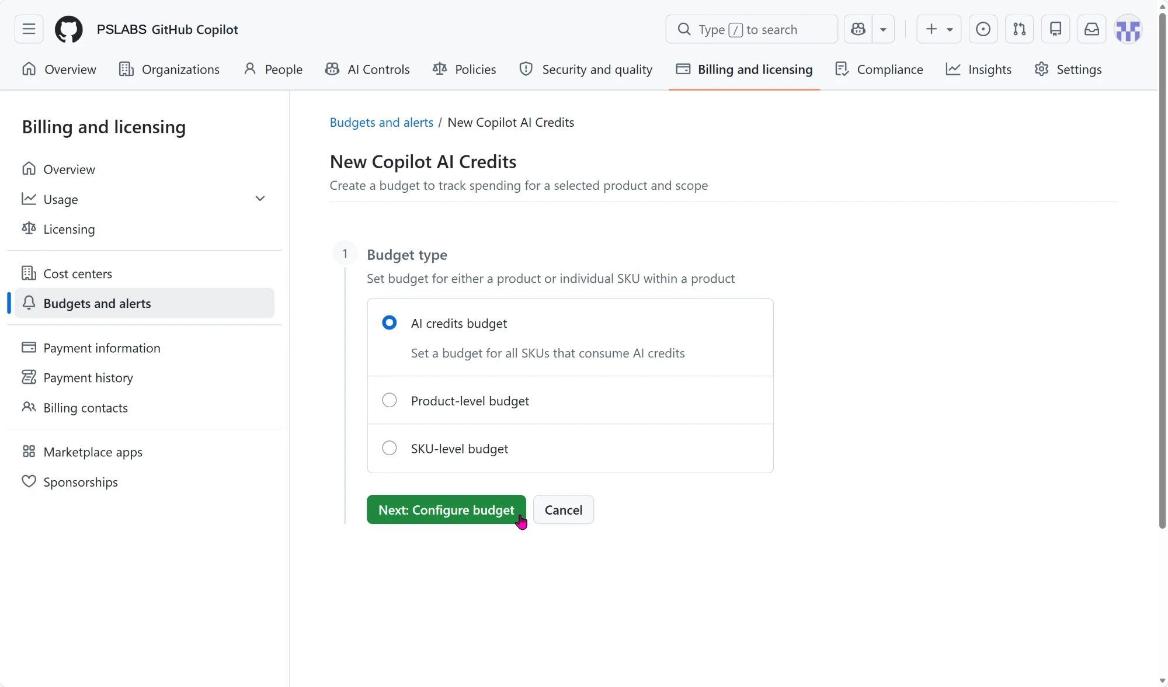
Task: Open Billing contacts in the sidebar
Action: click(x=144, y=408)
